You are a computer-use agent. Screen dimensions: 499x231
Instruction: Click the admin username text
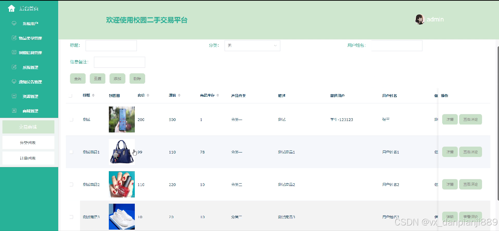[435, 19]
